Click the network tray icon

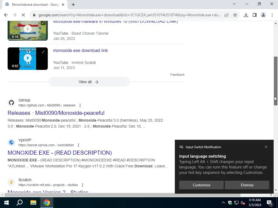click(x=236, y=203)
